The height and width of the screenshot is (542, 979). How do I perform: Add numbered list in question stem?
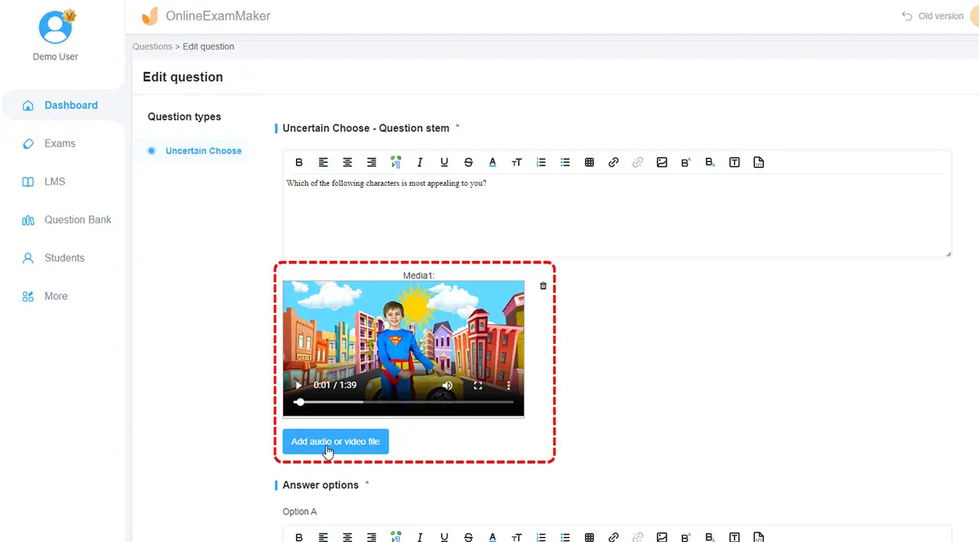[541, 162]
